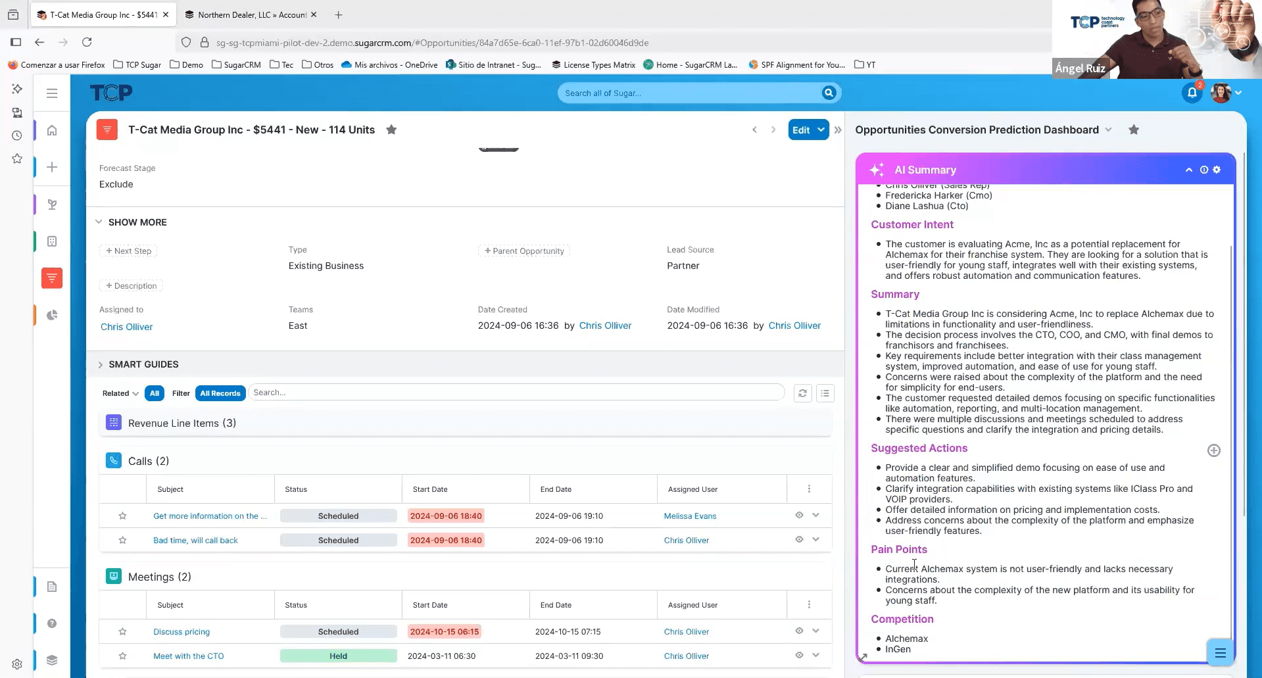Star the Discuss pricing meeting row
The width and height of the screenshot is (1262, 678).
click(122, 631)
